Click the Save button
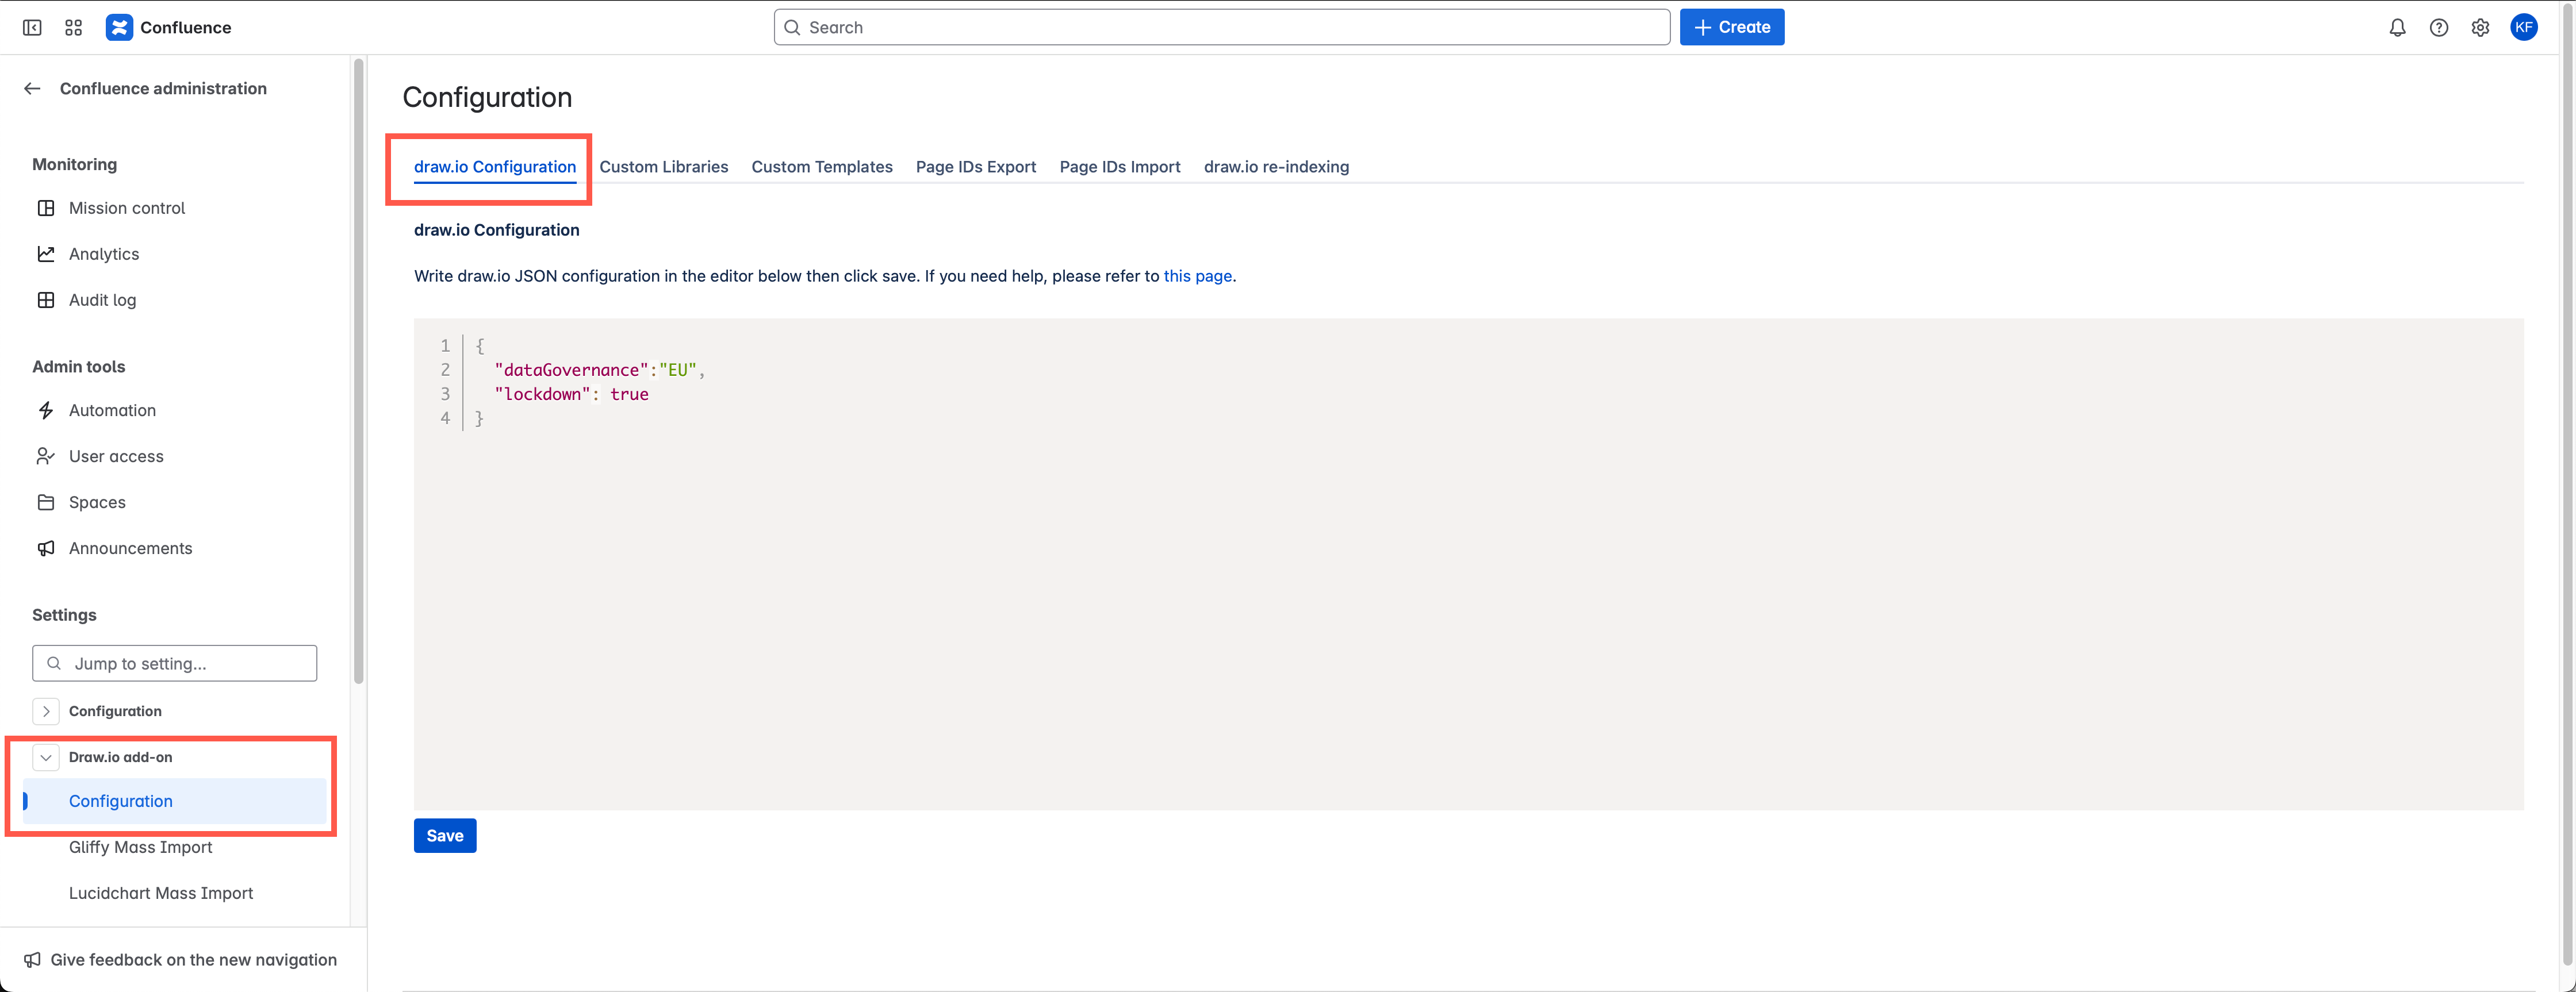This screenshot has height=992, width=2576. click(444, 835)
